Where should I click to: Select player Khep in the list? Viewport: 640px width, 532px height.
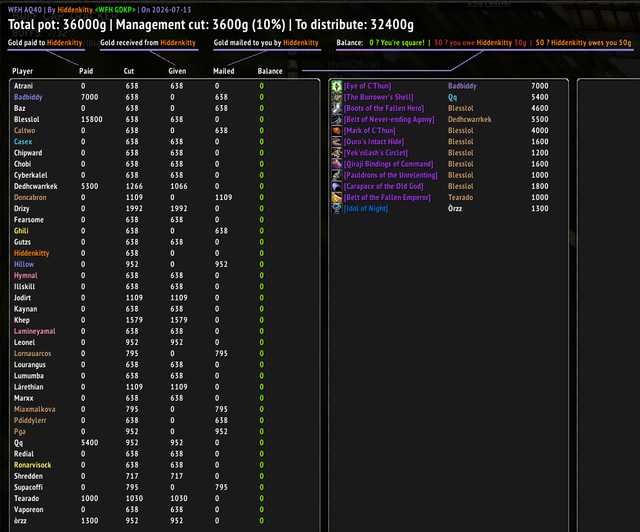pyautogui.click(x=22, y=320)
